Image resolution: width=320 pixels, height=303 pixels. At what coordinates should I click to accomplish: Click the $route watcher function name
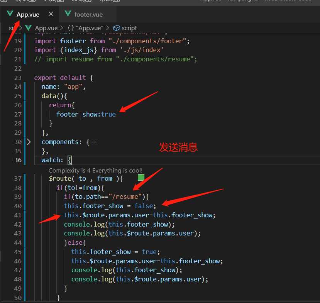(x=60, y=179)
